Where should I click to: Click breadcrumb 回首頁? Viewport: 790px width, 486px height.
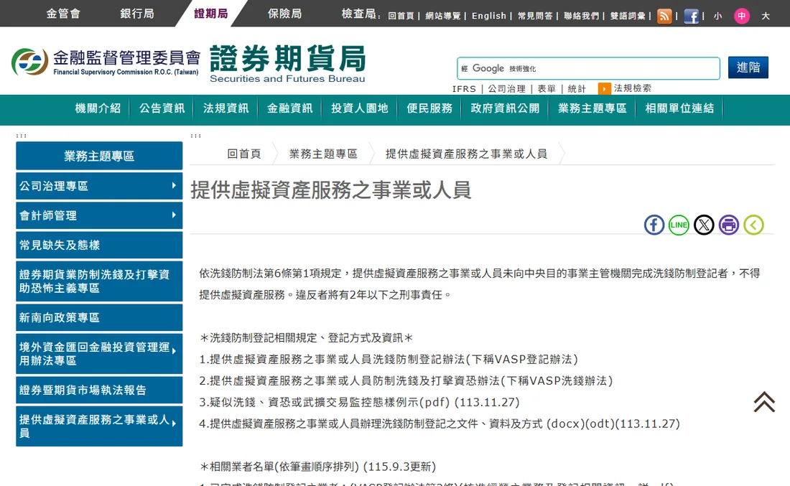tap(244, 154)
